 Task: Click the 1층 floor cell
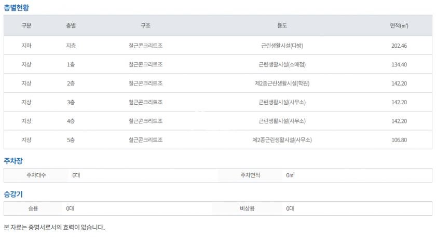tap(71, 64)
